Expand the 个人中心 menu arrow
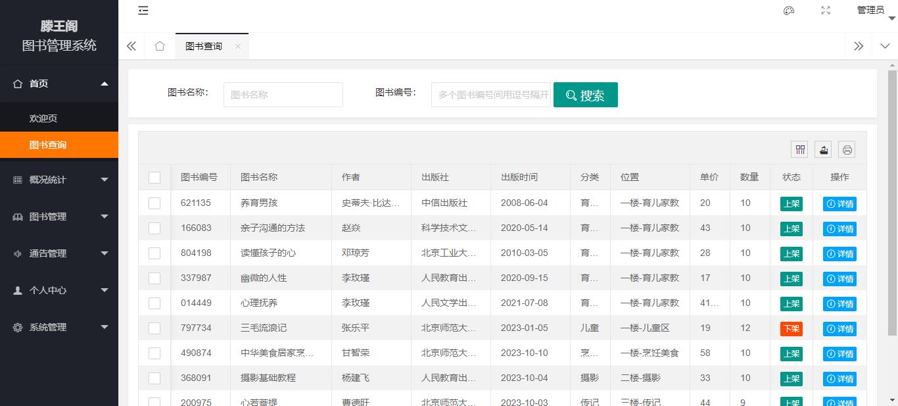Image resolution: width=898 pixels, height=406 pixels. pyautogui.click(x=105, y=290)
